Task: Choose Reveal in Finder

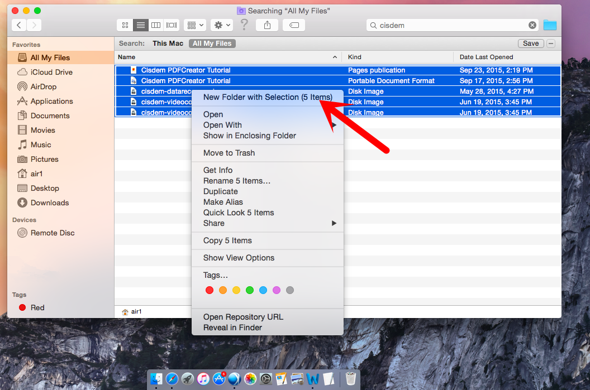Action: coord(268,328)
